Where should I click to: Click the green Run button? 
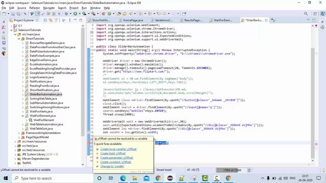click(x=75, y=14)
